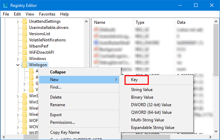Click the WiFiDirectAPI folder icon
Screen dimensions: 220x140
coord(25,52)
